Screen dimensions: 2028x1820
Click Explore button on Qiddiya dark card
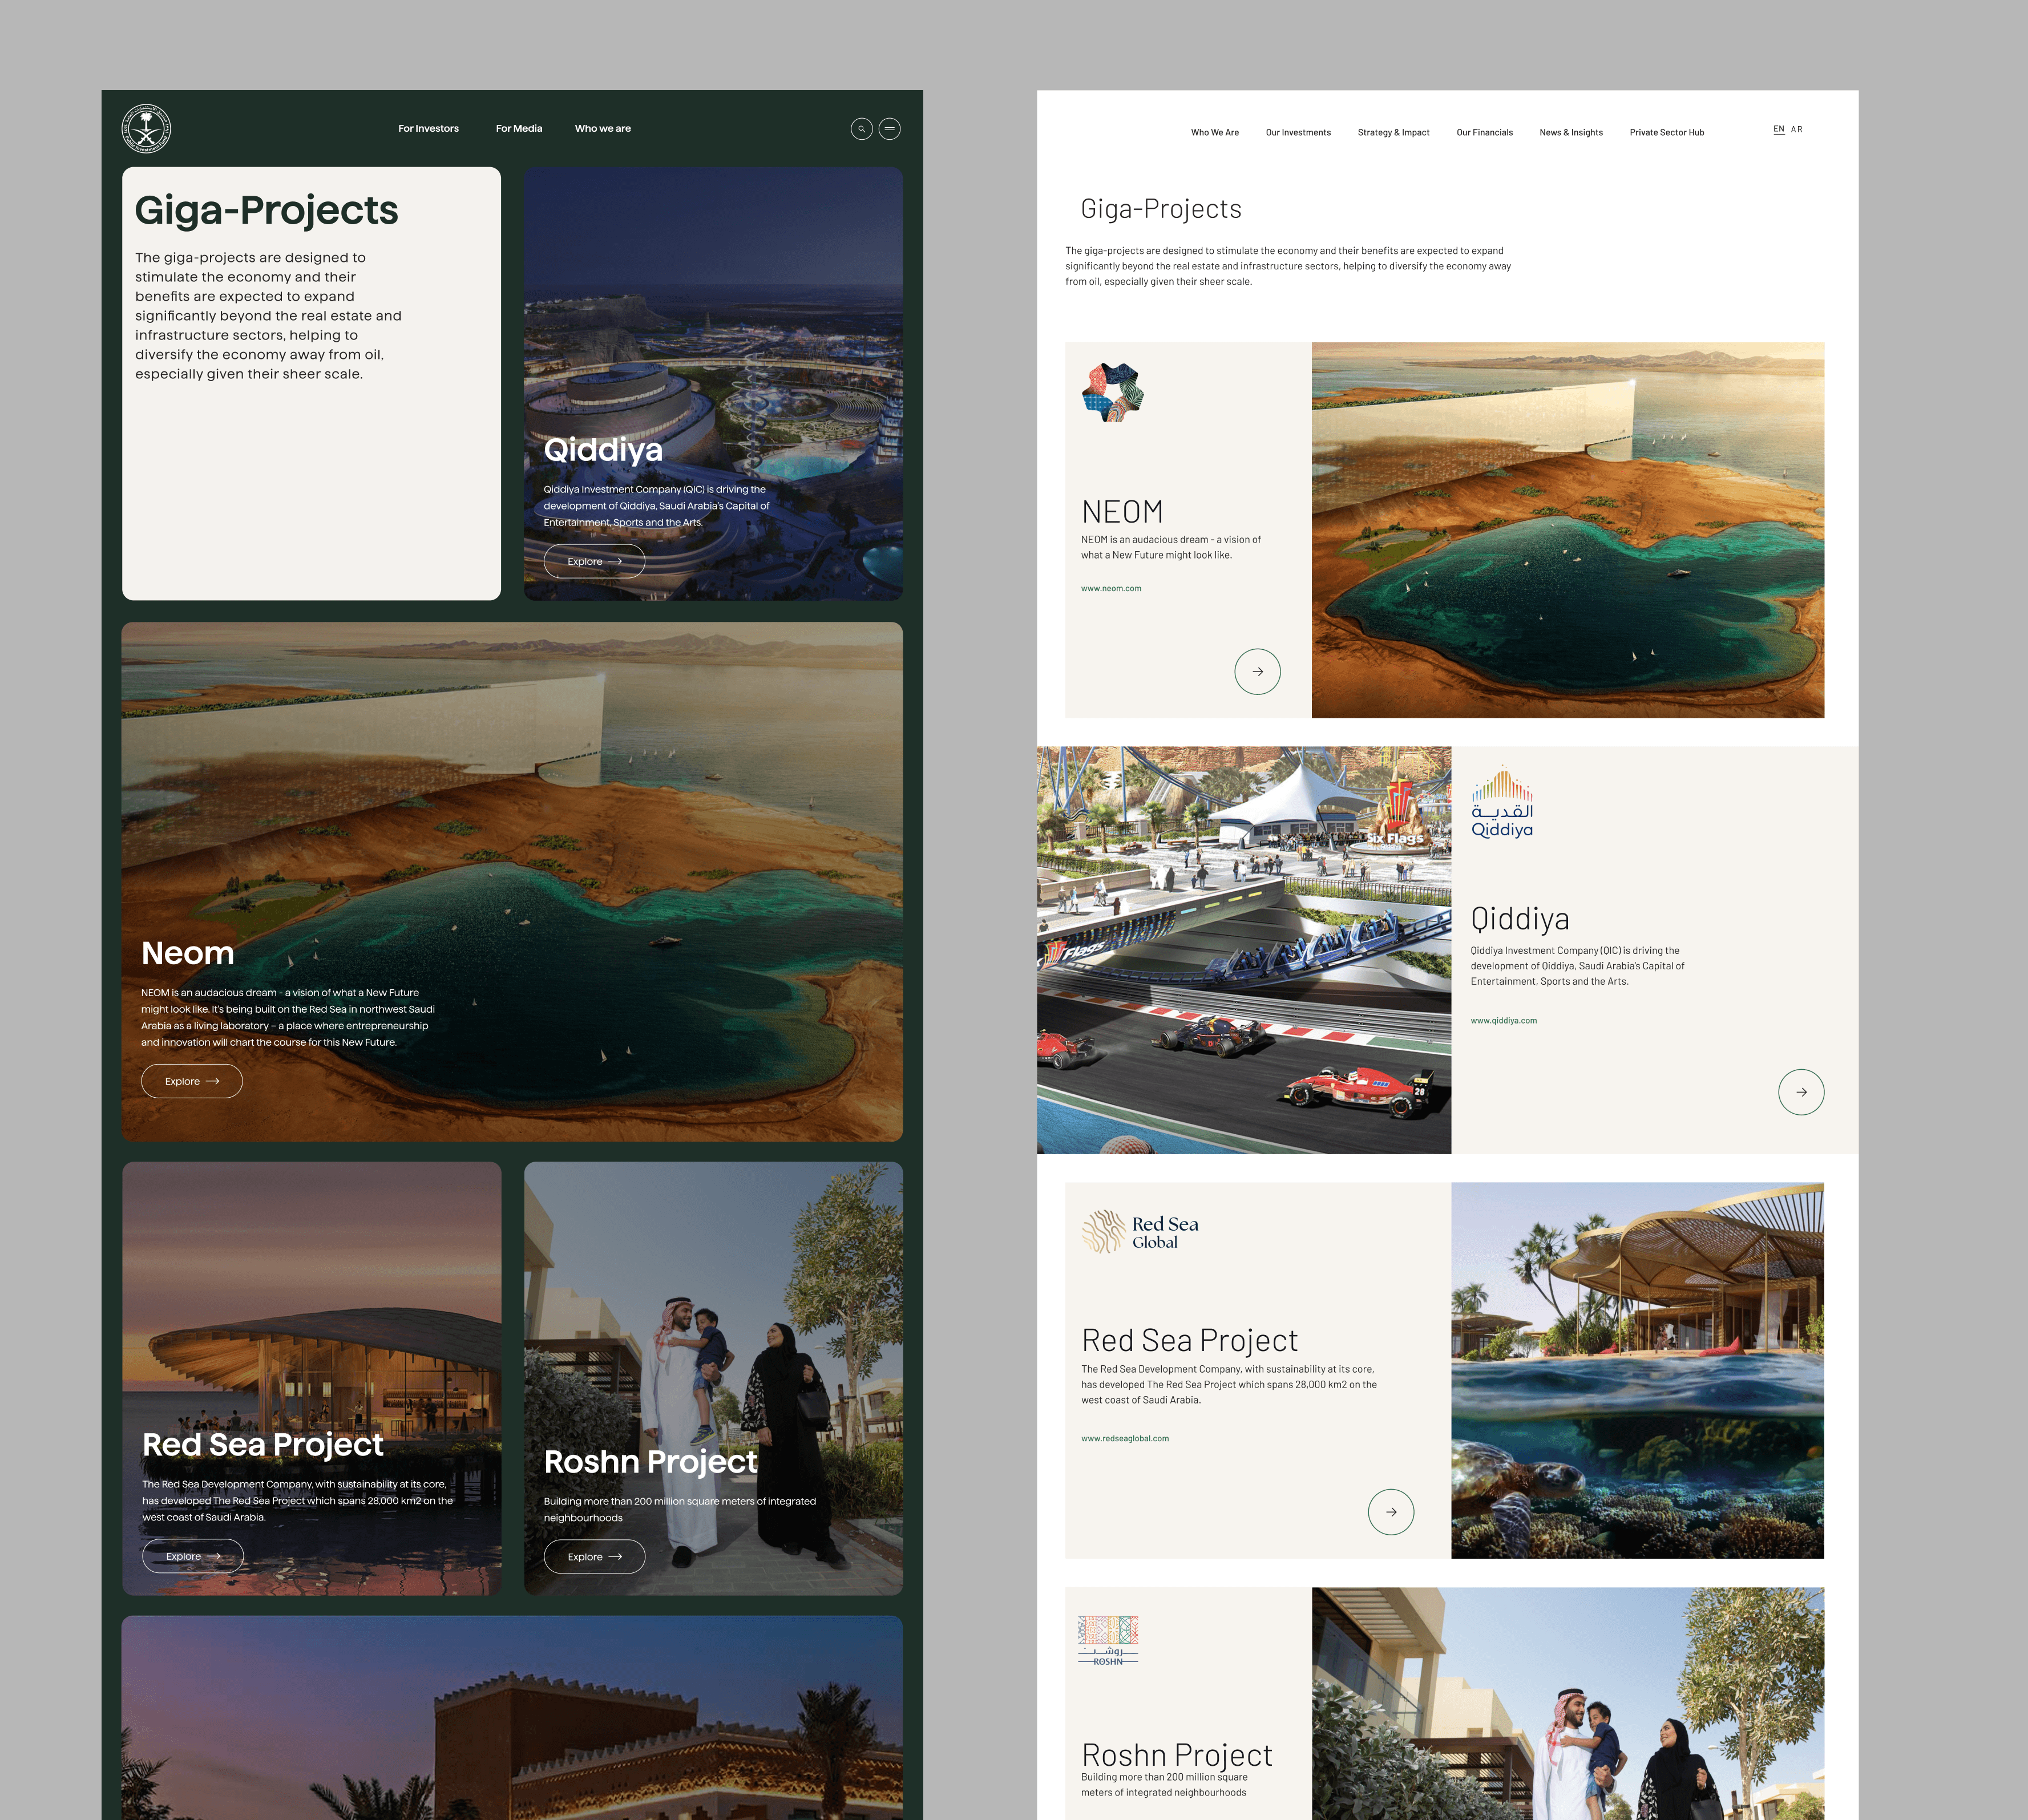pos(594,562)
